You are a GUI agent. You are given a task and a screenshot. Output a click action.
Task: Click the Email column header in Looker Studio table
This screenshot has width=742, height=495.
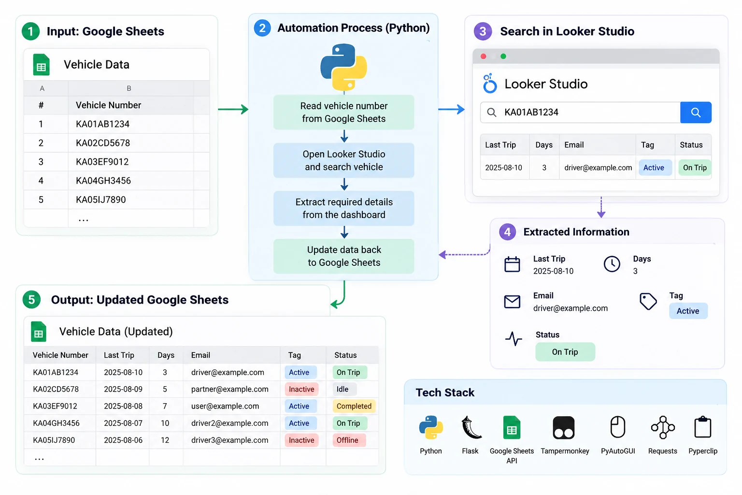point(574,145)
